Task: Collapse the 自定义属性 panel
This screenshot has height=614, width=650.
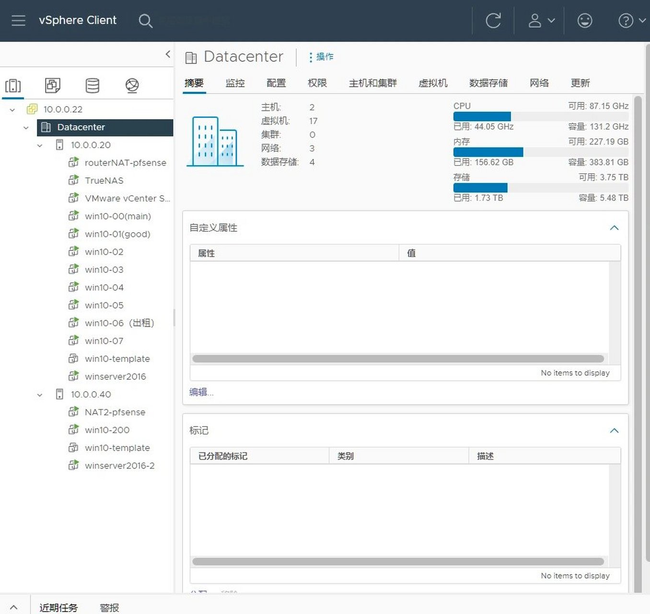Action: tap(614, 228)
